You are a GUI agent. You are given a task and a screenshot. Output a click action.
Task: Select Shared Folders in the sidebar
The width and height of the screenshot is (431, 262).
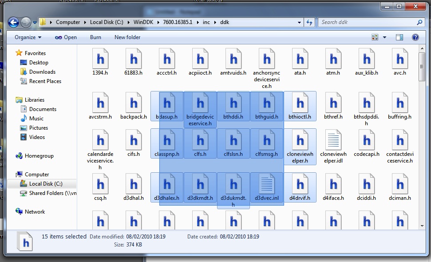click(x=52, y=193)
